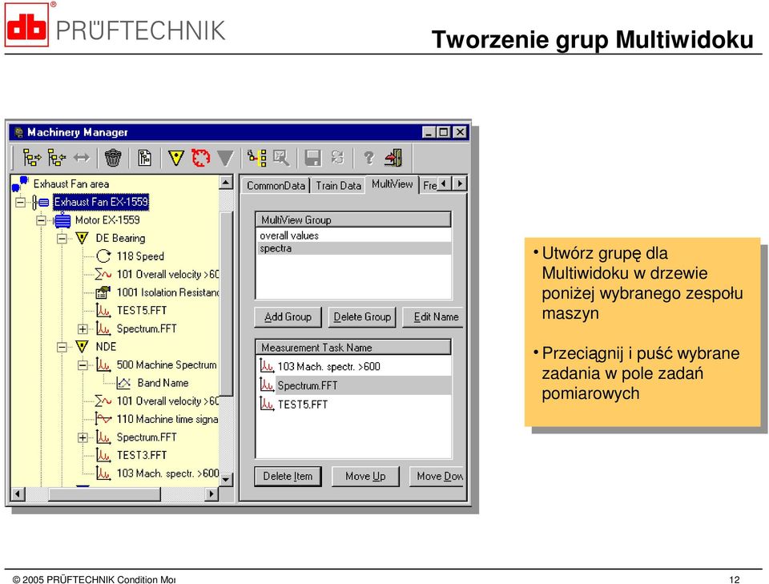The image size is (769, 584).
Task: Collapse the Exhaust Fan EX-1559 node
Action: (20, 202)
